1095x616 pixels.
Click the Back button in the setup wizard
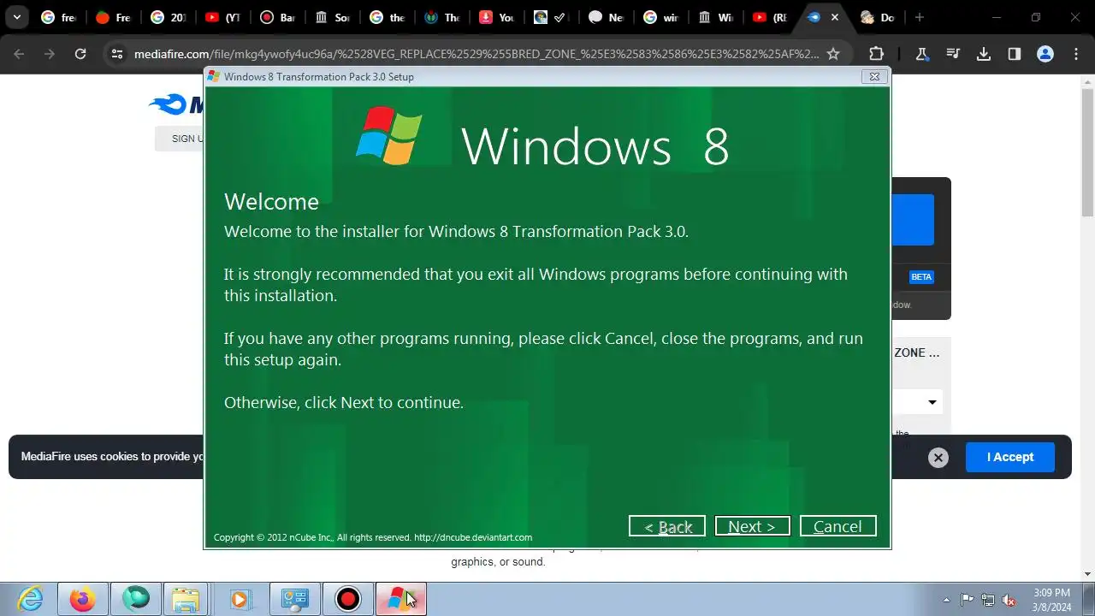pos(667,526)
